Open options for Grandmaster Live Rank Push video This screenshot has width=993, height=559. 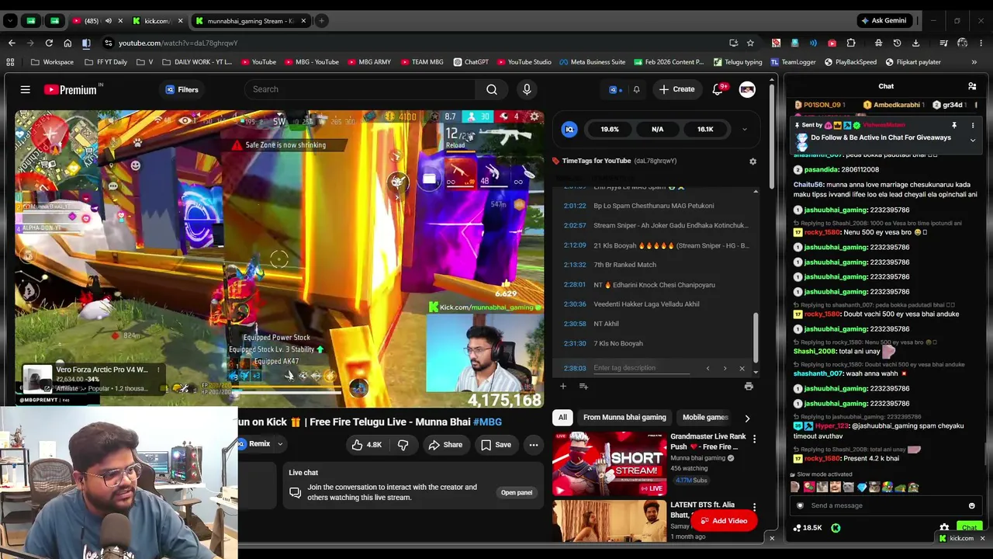(x=754, y=439)
